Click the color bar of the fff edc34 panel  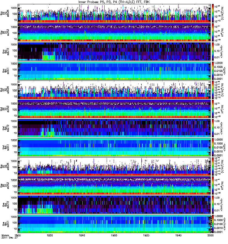tap(213, 166)
